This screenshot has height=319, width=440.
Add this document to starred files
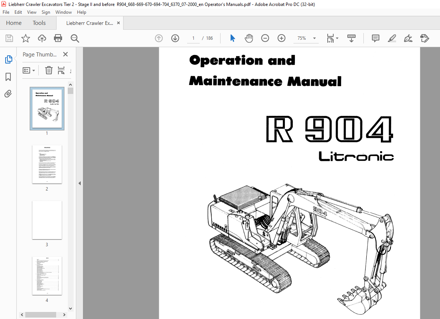[x=26, y=38]
